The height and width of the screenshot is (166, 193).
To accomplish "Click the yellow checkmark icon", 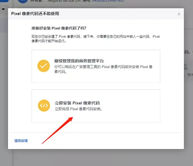I will click(x=44, y=66).
